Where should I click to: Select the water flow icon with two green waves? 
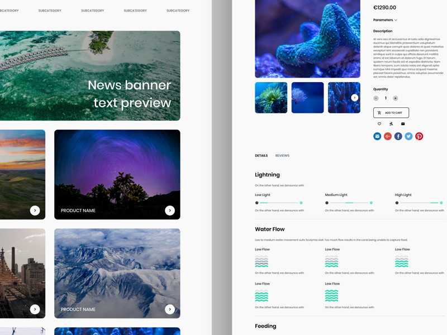(331, 261)
